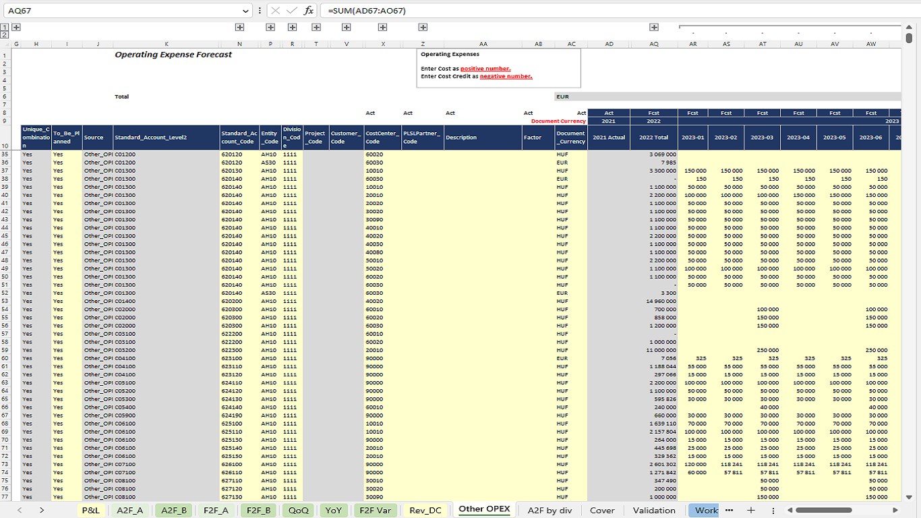Click the 2022 Total header cell
Viewport: 921px width, 518px height.
[x=654, y=138]
